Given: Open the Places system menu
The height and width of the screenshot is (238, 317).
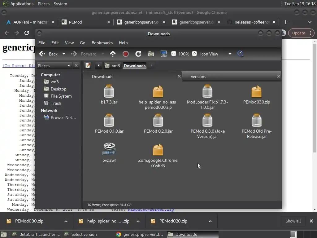Looking at the screenshot, I should point(43,4).
